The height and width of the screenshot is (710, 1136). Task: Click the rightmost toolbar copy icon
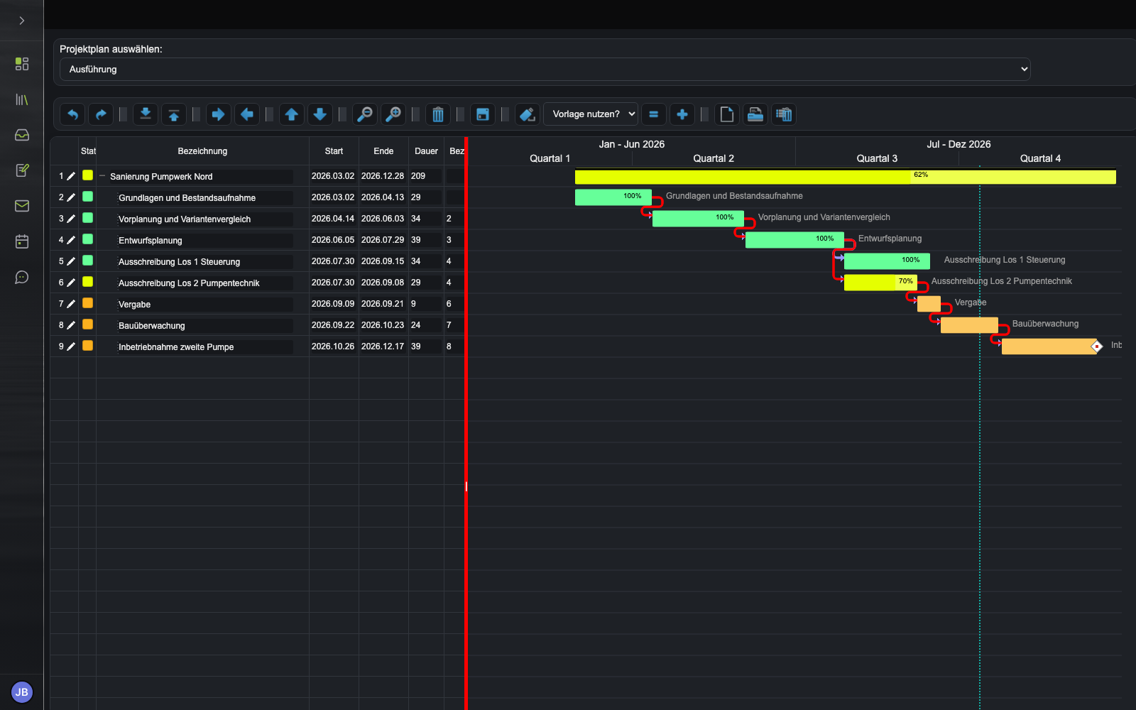(784, 114)
